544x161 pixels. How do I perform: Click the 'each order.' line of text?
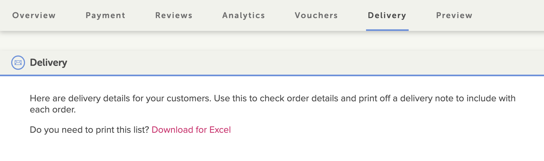pos(53,110)
